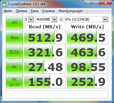114x103 pixels.
Task: Close the CrystalDiskMark window
Action: coord(106,3)
